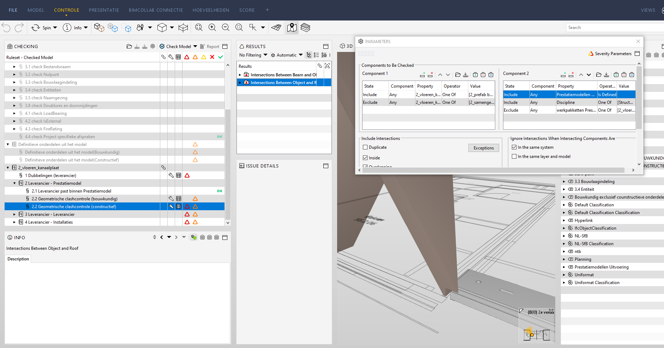664x348 pixels.
Task: Toggle the floor plan map icon
Action: (x=292, y=28)
